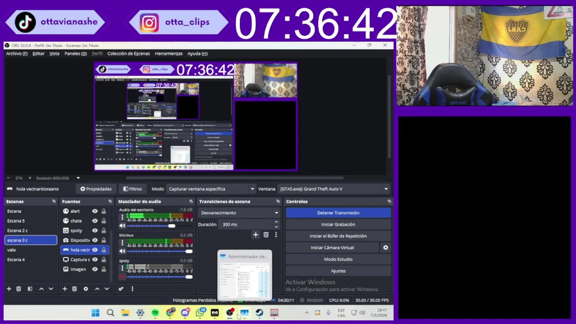Screen dimensions: 576x324
Task: Start recording with Iniciar Grabación
Action: click(x=338, y=225)
